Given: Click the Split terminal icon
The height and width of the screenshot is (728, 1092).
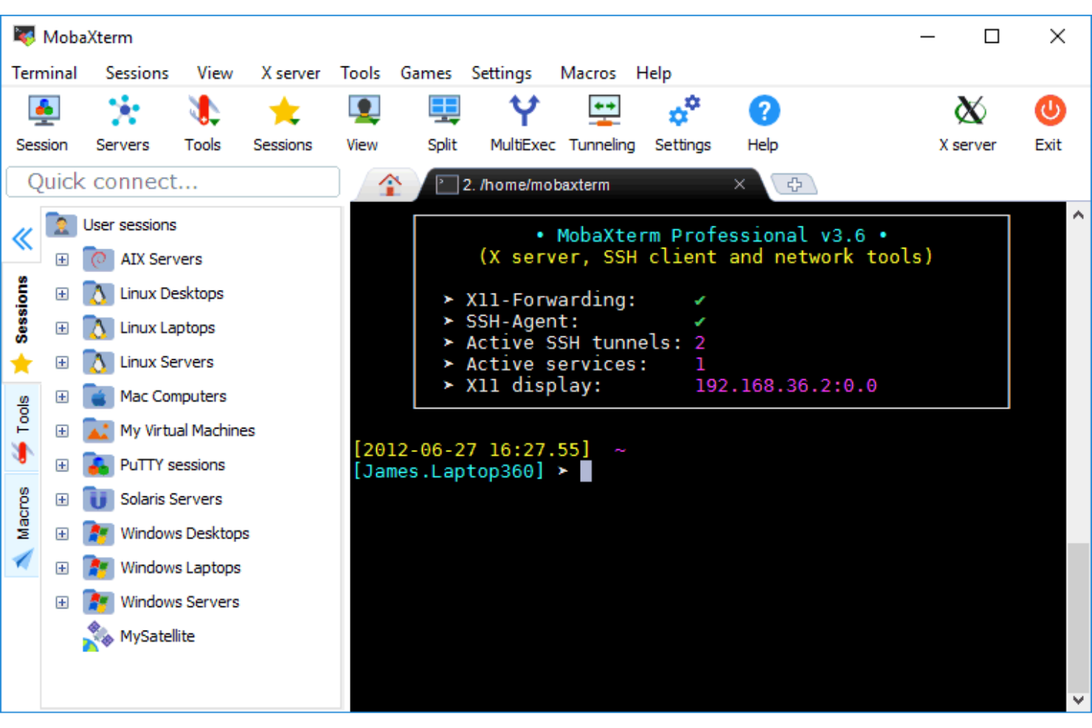Looking at the screenshot, I should tap(442, 122).
